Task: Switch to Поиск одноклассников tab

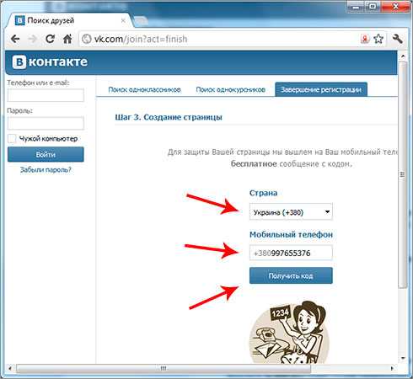Action: (x=144, y=89)
